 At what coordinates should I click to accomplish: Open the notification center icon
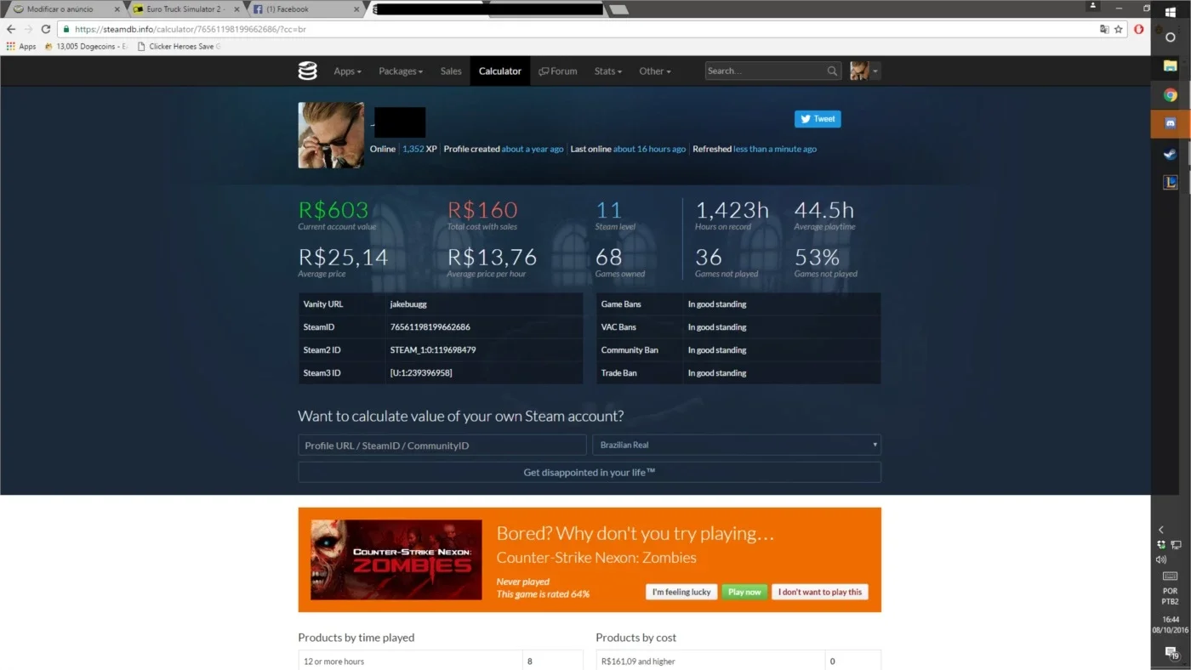(1171, 652)
